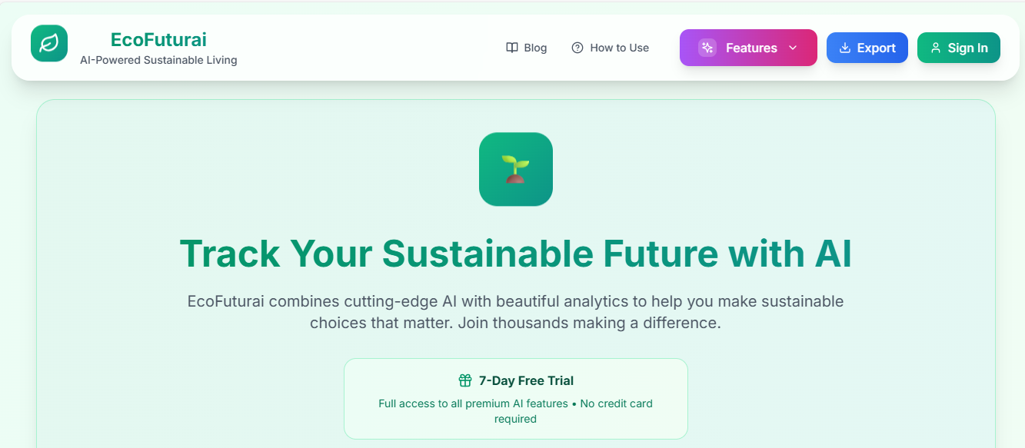Click the AI-Powered Sustainable Living tagline
Screen dimensions: 1025x448
coord(158,59)
